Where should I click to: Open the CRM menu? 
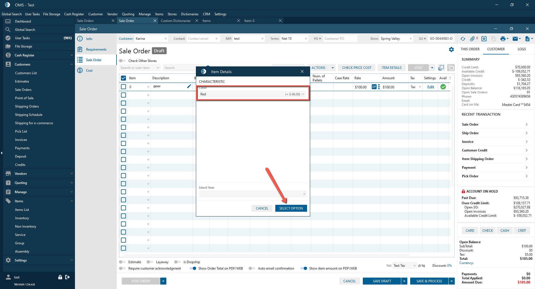click(x=206, y=14)
